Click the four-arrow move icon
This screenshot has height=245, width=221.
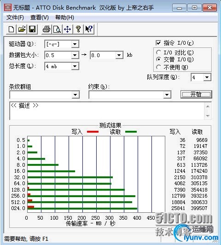click(x=68, y=29)
